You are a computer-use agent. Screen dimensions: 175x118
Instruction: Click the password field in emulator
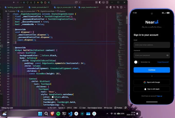152,55
